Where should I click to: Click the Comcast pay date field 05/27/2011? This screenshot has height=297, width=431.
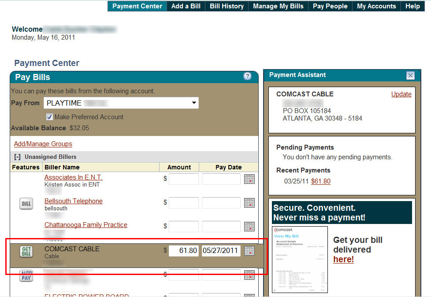(x=221, y=251)
